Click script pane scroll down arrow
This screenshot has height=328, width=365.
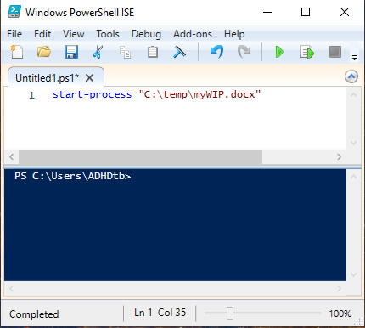pos(353,143)
